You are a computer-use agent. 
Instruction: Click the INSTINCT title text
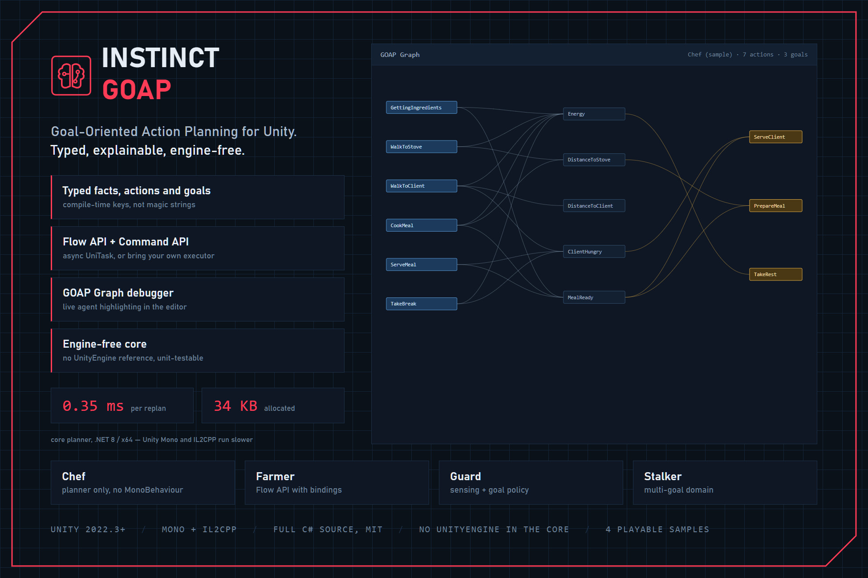tap(161, 58)
